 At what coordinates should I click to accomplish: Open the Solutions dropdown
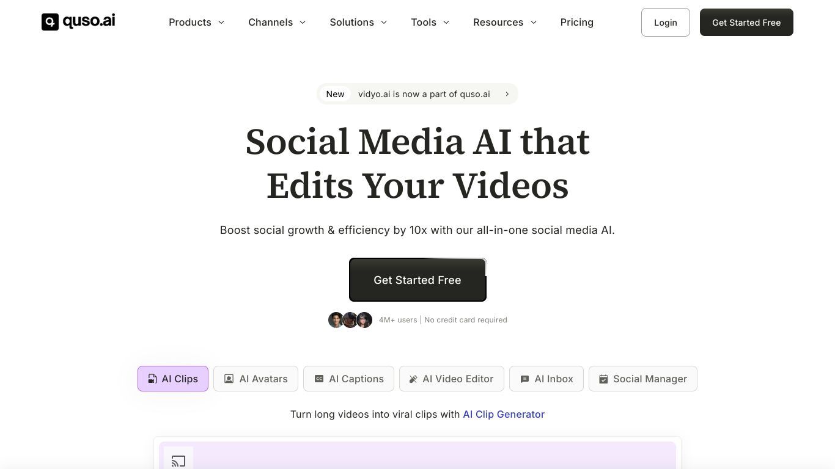(359, 22)
